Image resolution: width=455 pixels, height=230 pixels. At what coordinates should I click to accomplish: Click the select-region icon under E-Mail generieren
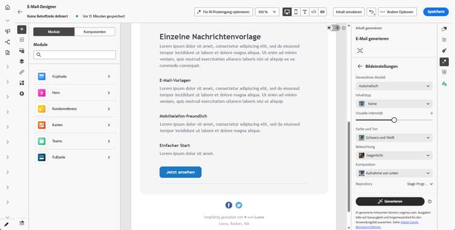pyautogui.click(x=360, y=50)
